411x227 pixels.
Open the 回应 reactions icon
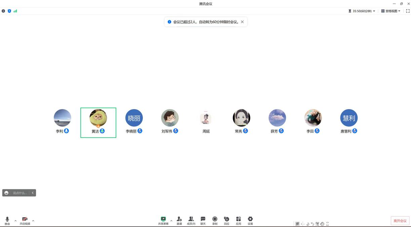(x=227, y=219)
